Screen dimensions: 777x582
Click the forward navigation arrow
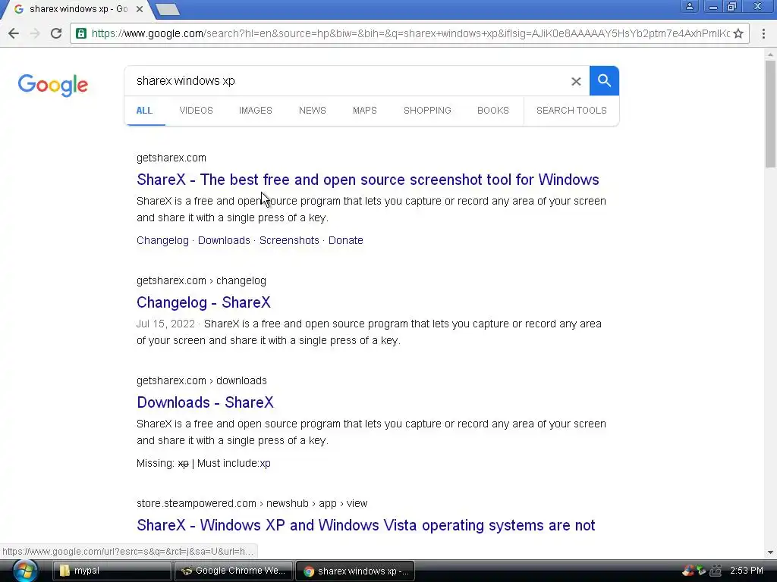(x=35, y=33)
